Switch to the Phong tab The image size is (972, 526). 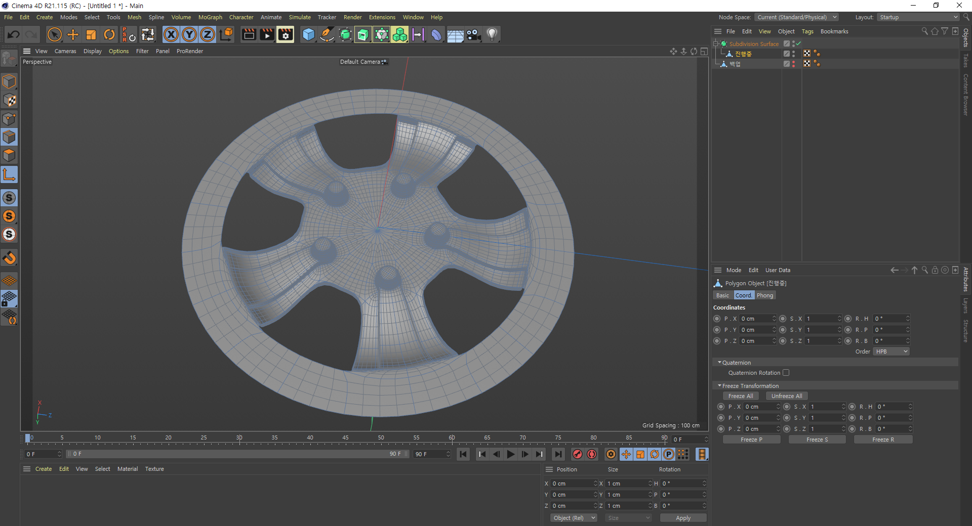click(x=765, y=295)
